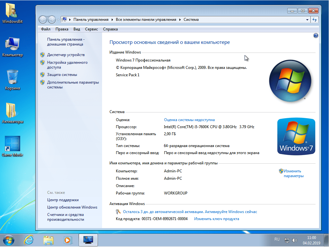329x247 pixels.
Task: Click the blue Help question mark icon
Action: coord(316,36)
